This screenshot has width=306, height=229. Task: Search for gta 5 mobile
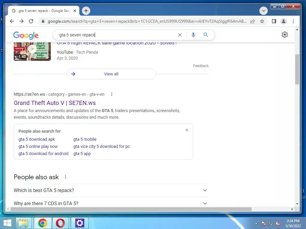point(85,139)
